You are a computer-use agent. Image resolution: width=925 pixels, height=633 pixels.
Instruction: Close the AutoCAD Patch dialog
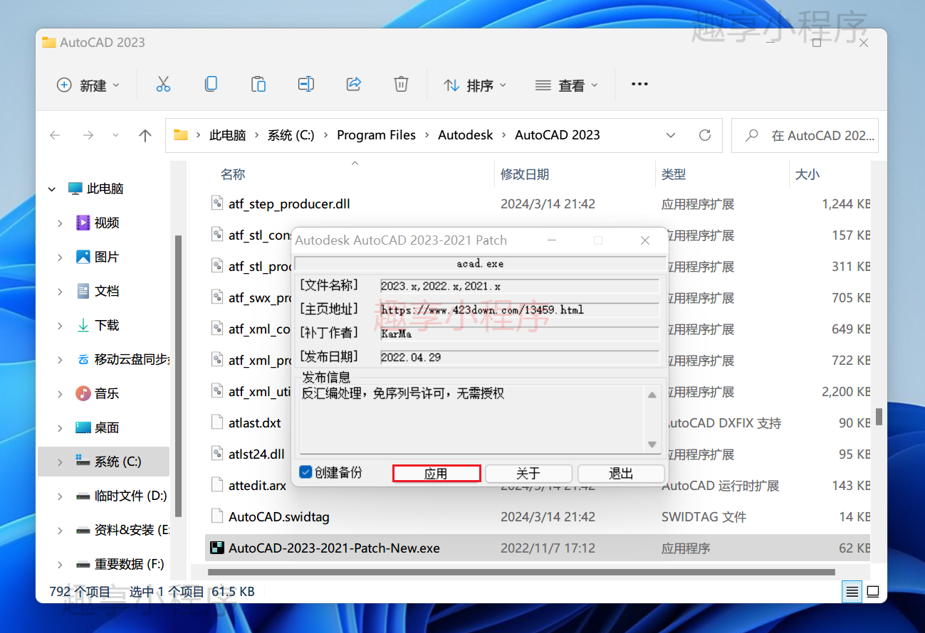pos(645,240)
